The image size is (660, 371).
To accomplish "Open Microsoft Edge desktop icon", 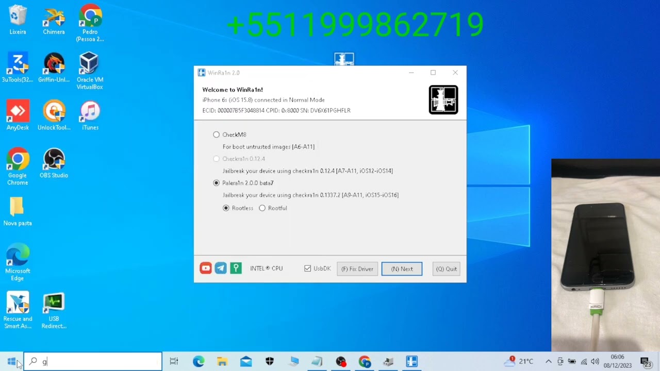I will pos(18,263).
